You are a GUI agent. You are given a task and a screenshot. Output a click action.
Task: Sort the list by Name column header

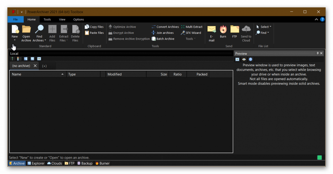tap(36, 74)
